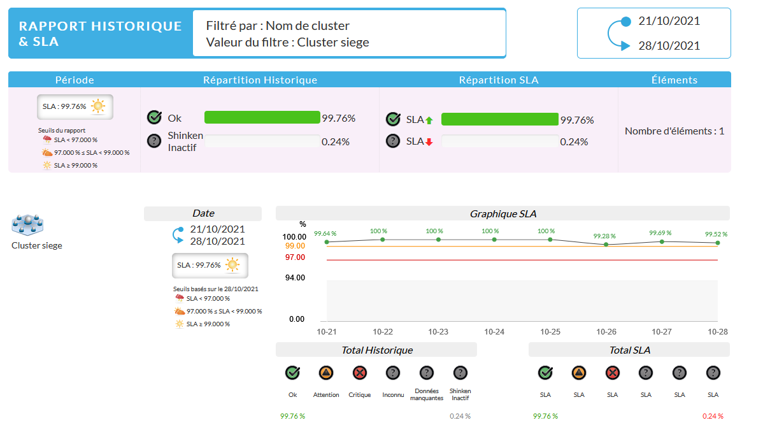This screenshot has width=763, height=439.
Task: Click the red 0.24 % value under Total SLA
Action: click(x=713, y=416)
